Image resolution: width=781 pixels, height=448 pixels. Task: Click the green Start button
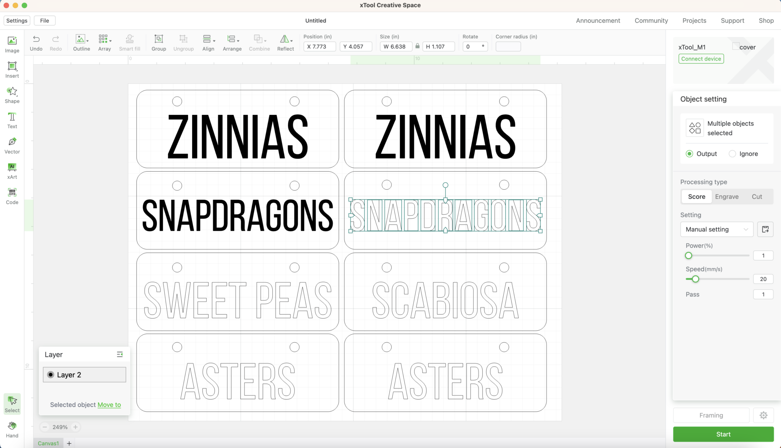(x=723, y=434)
